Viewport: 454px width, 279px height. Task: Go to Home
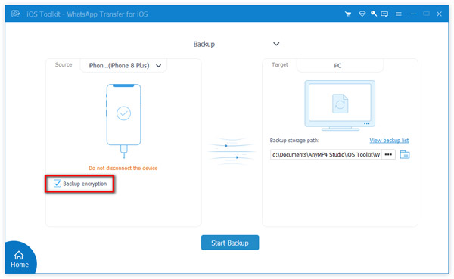pos(20,259)
